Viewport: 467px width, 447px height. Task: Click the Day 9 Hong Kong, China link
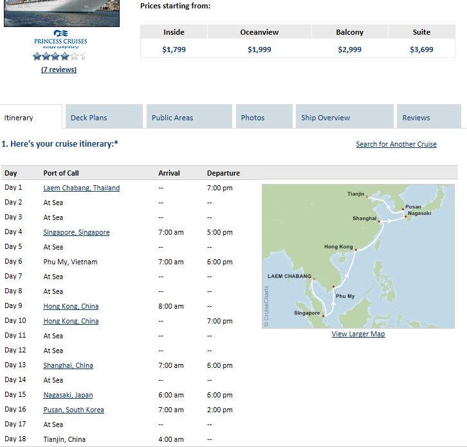click(x=71, y=306)
